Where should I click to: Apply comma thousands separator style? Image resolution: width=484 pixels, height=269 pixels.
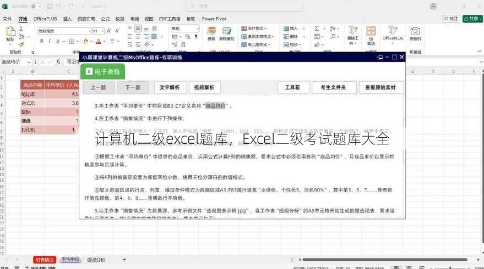(x=196, y=37)
